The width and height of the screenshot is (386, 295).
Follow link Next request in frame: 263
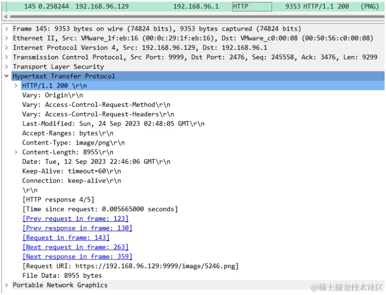[76, 247]
